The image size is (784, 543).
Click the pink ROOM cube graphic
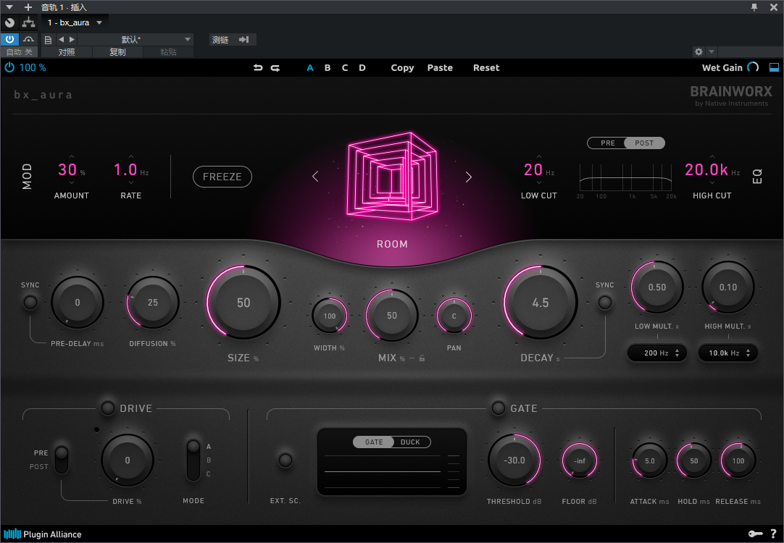[393, 176]
